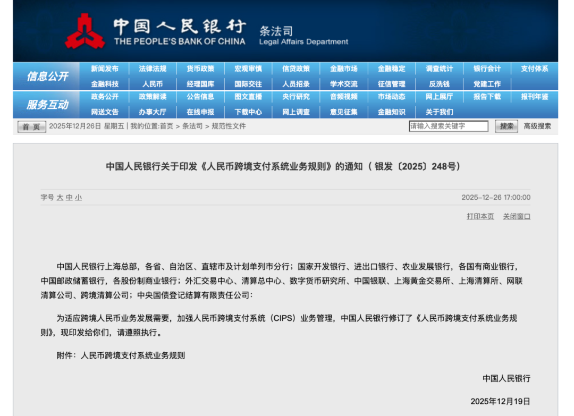Select the 金融稳定 nav item
Viewport: 574px width, 416px height.
[x=391, y=69]
